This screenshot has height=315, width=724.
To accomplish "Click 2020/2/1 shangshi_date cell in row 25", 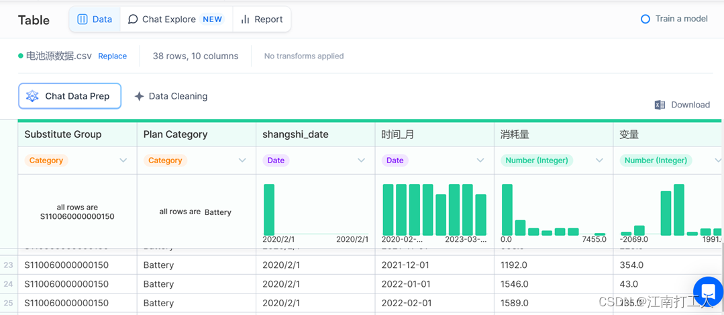I will pos(316,303).
